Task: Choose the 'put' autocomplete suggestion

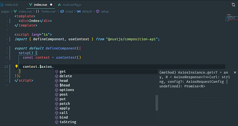Action: (x=106, y=99)
